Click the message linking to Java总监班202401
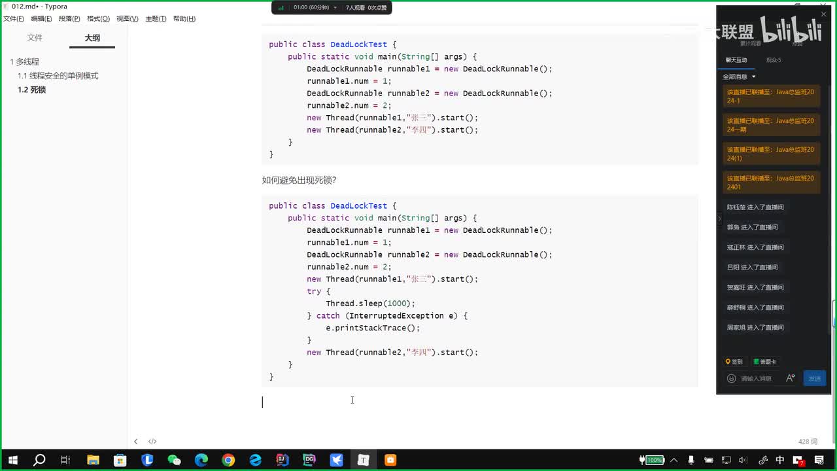 click(x=772, y=183)
